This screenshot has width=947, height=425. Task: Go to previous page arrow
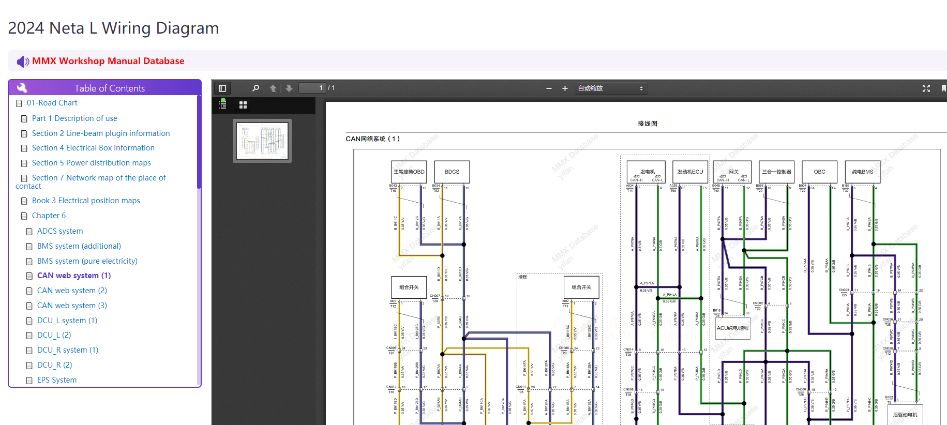[273, 88]
